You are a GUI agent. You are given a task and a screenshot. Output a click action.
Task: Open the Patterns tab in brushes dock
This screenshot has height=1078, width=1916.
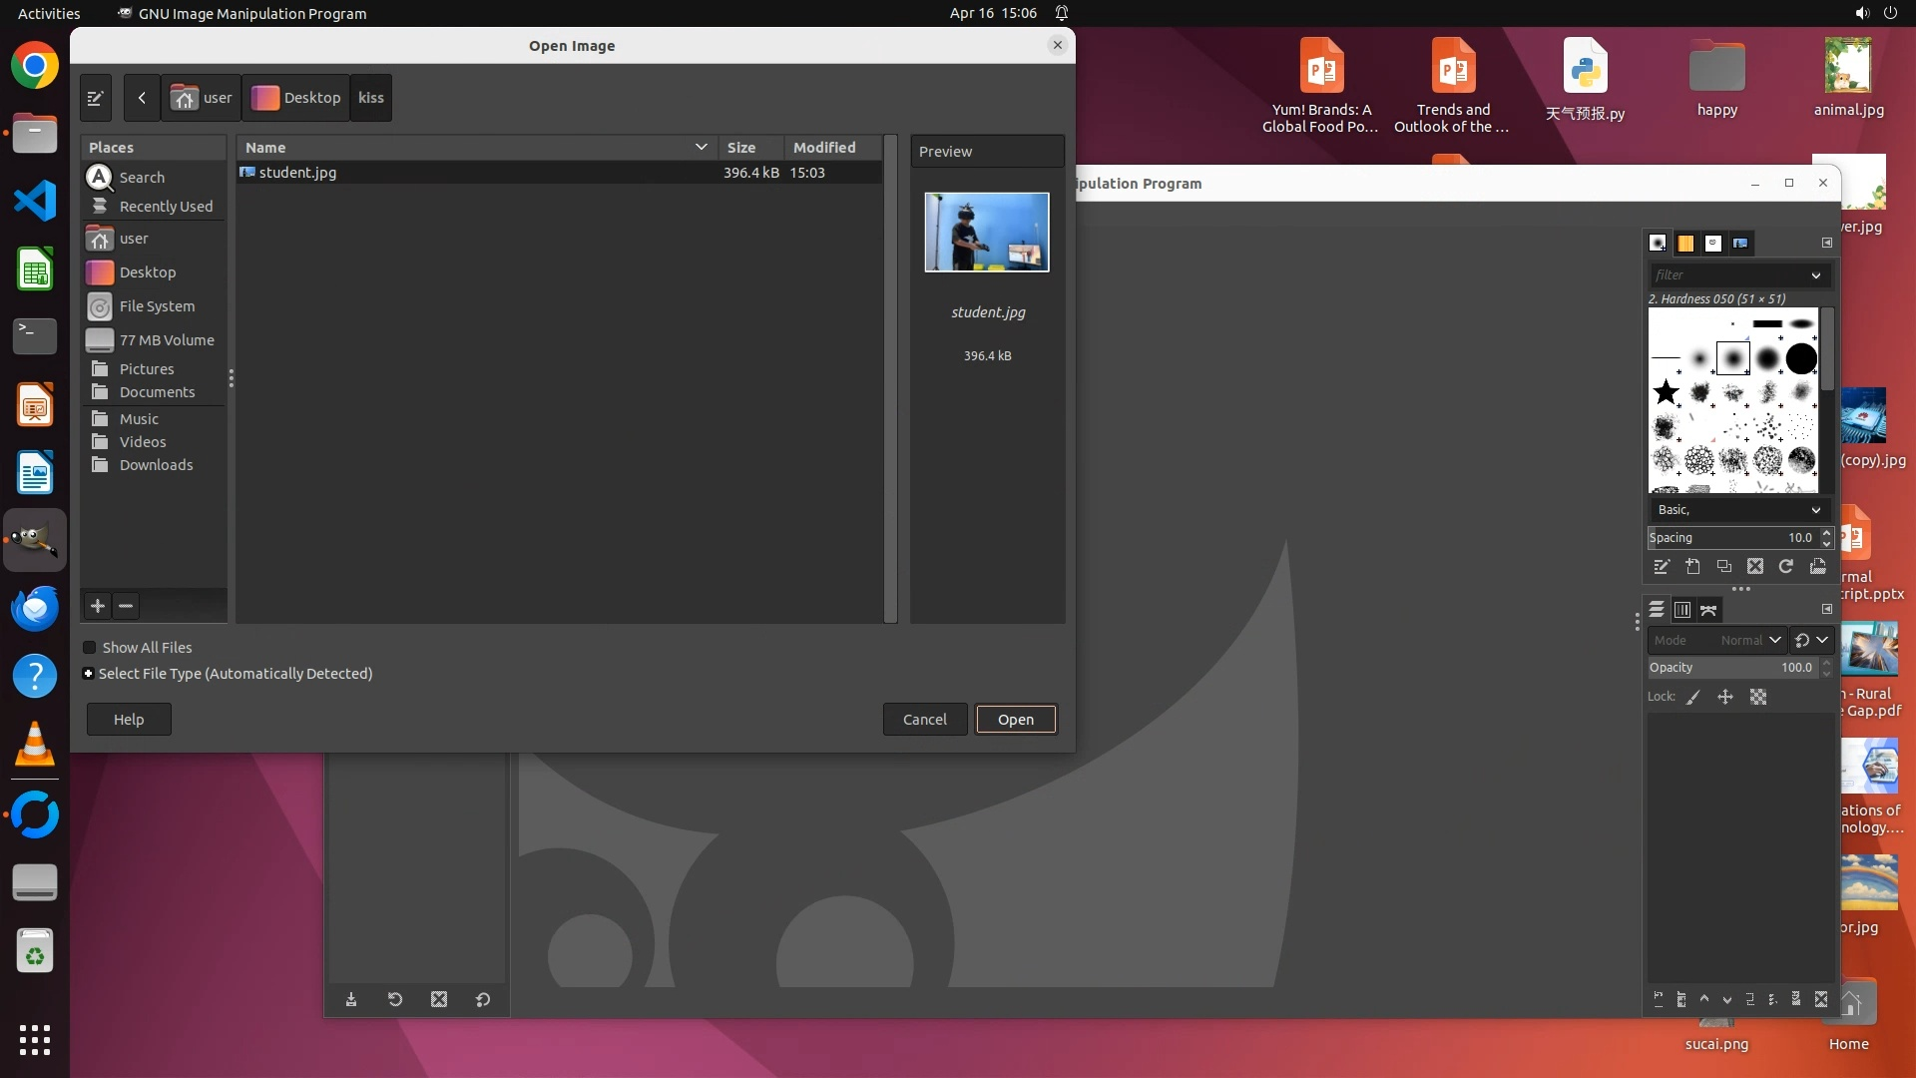1685,243
